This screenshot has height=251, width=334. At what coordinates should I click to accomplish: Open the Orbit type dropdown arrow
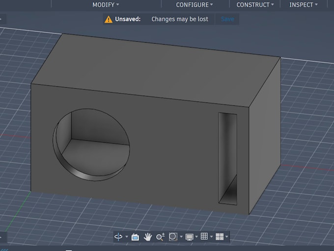tap(127, 237)
